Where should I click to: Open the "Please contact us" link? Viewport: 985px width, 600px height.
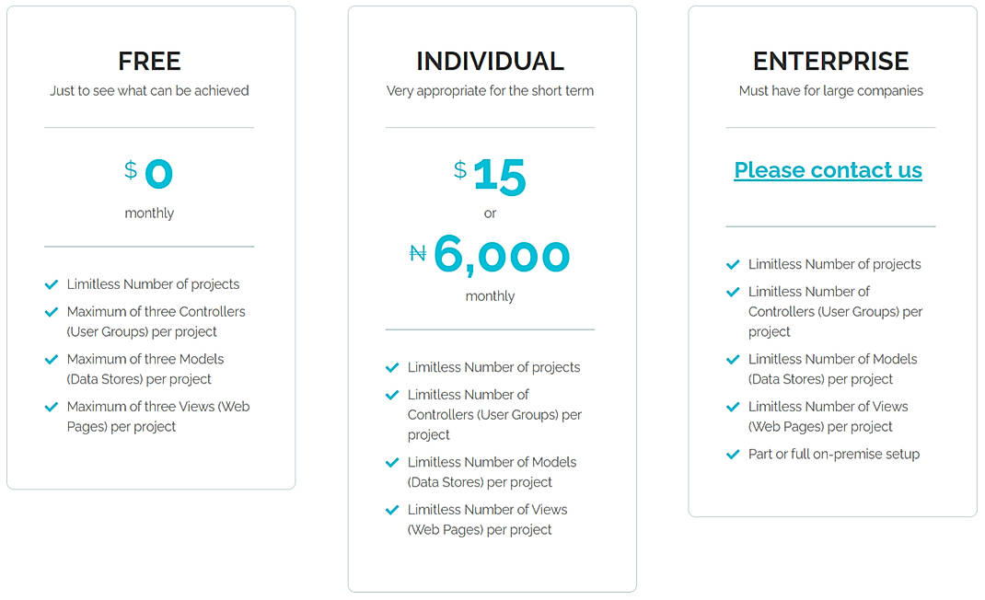[x=828, y=170]
